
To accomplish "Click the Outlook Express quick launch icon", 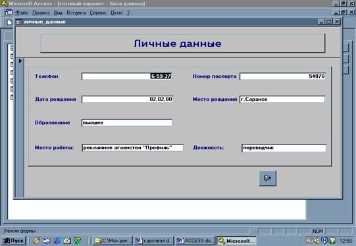I will [x=47, y=241].
